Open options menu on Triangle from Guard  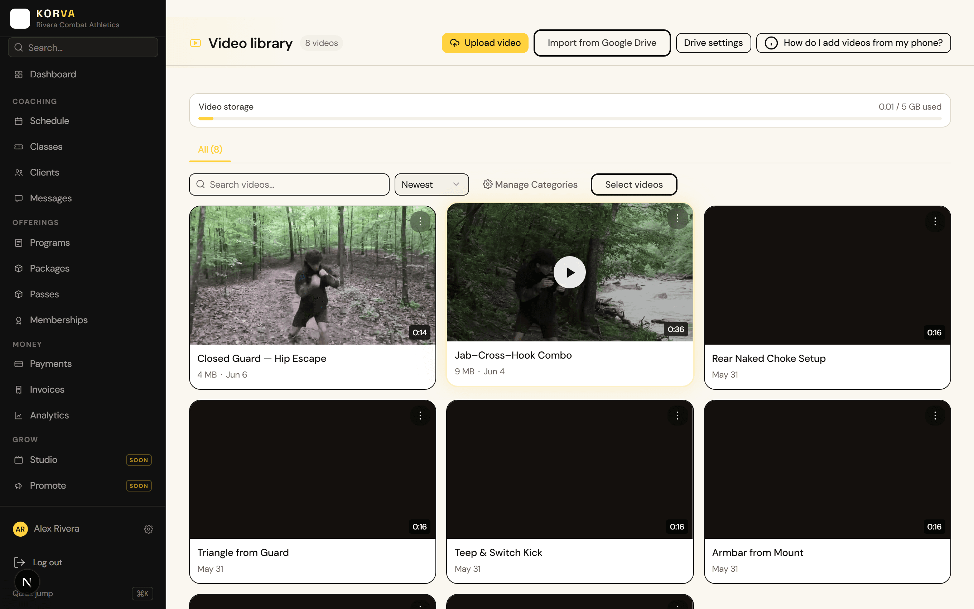point(420,415)
